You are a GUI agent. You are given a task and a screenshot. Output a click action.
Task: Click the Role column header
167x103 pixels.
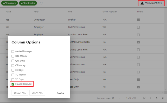70,12
